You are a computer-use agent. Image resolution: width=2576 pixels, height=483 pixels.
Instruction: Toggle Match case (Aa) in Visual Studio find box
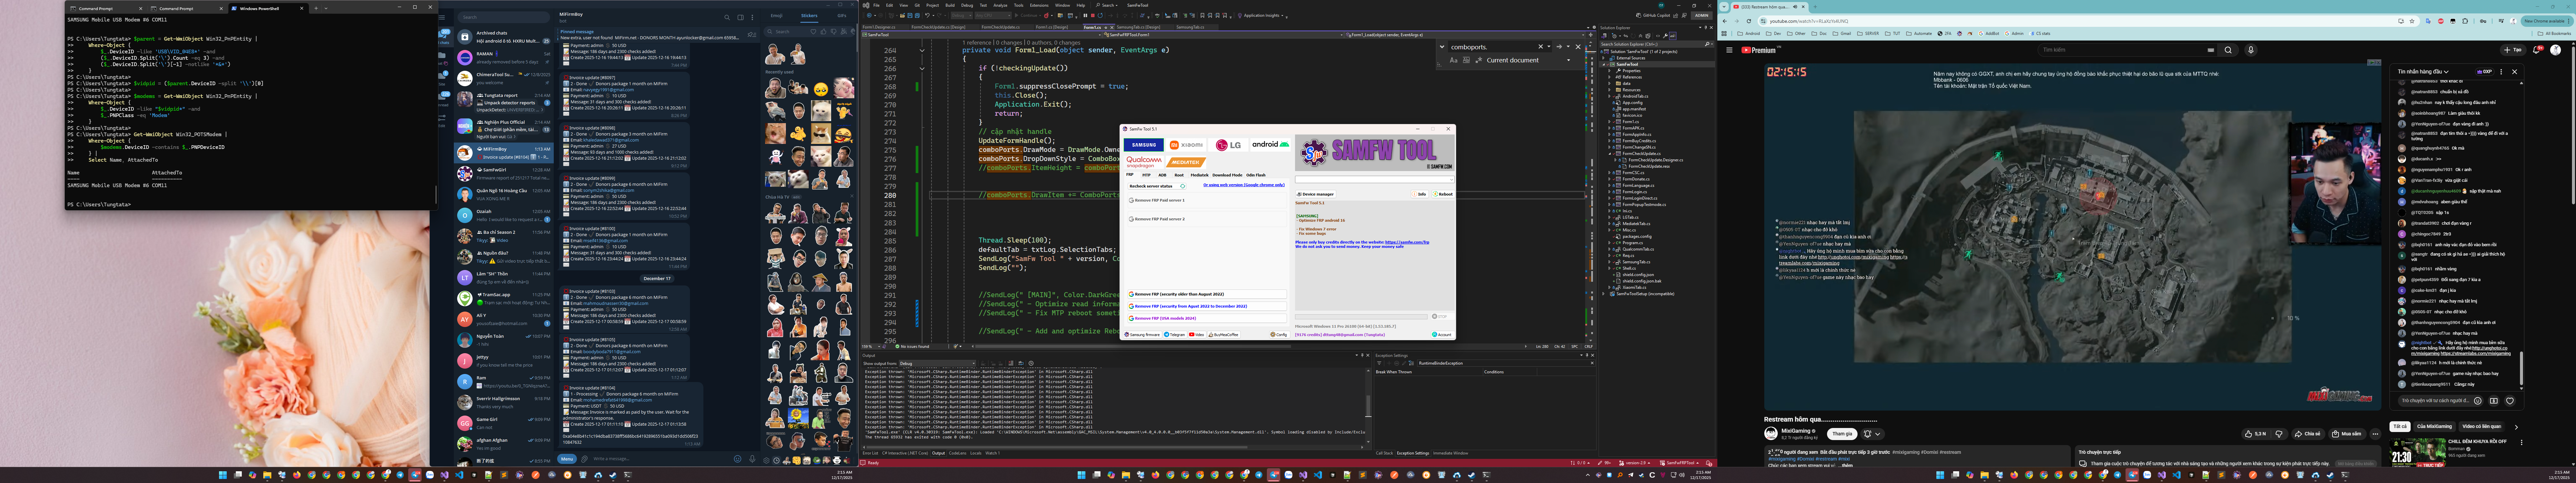1454,60
